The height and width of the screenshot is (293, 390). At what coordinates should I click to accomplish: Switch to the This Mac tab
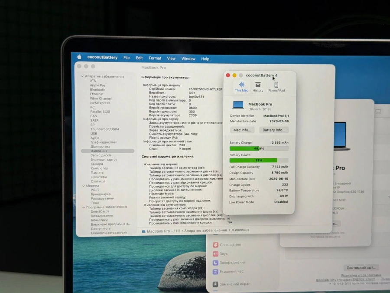241,87
